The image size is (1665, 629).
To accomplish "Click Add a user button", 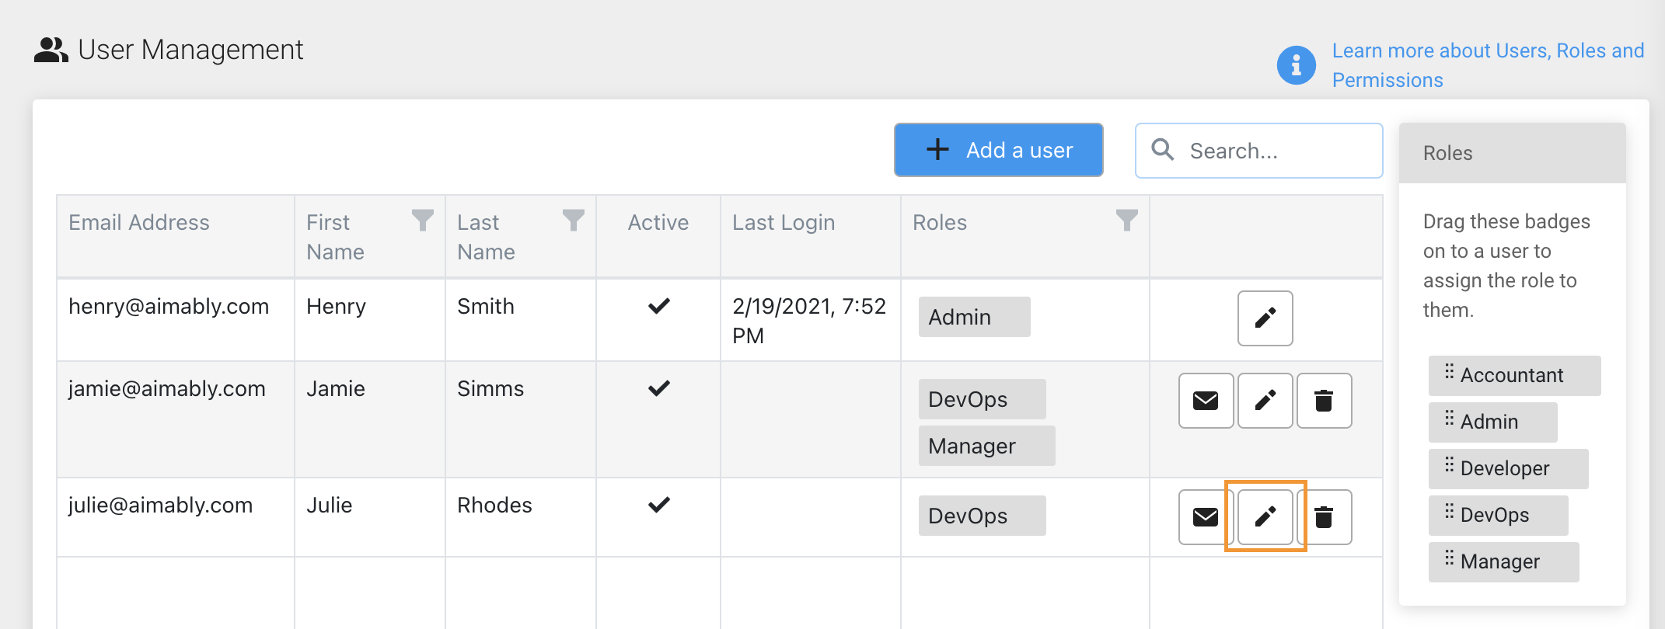I will coord(998,150).
